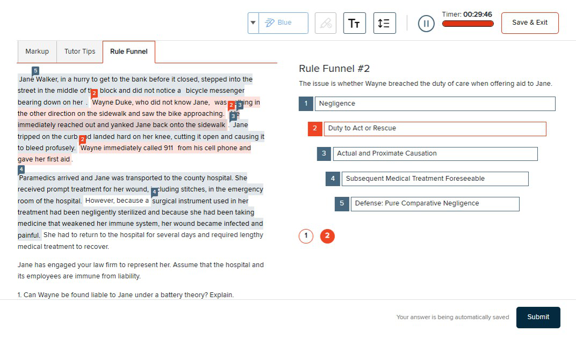Click marker 4 before surgical instrument text
Image resolution: width=576 pixels, height=339 pixels.
coord(155,192)
